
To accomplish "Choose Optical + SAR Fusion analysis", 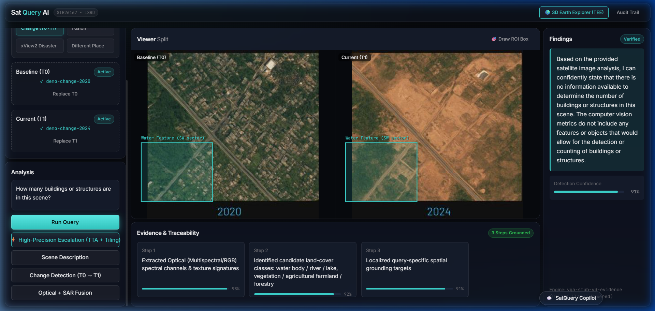I will [x=65, y=293].
